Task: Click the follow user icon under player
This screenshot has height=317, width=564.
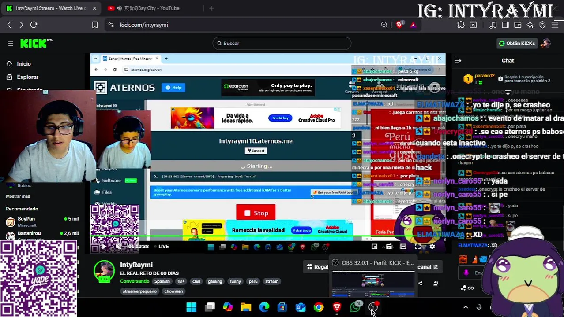Action: (x=436, y=284)
